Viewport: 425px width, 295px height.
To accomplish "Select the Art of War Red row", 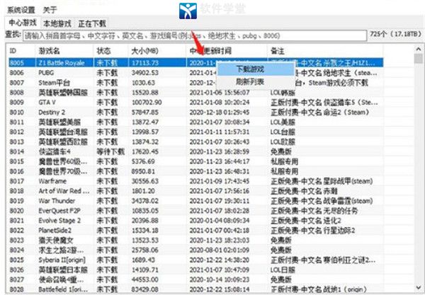I will (195, 191).
